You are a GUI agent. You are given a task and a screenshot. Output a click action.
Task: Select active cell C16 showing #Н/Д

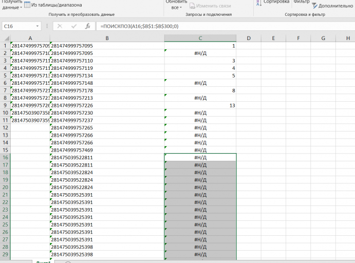pos(200,158)
